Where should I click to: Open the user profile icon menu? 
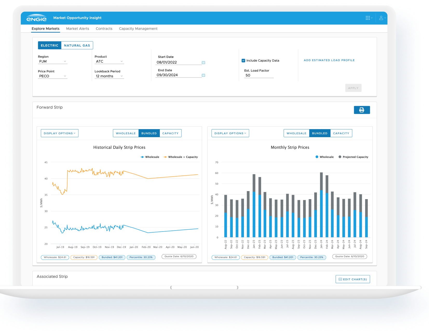pos(381,18)
